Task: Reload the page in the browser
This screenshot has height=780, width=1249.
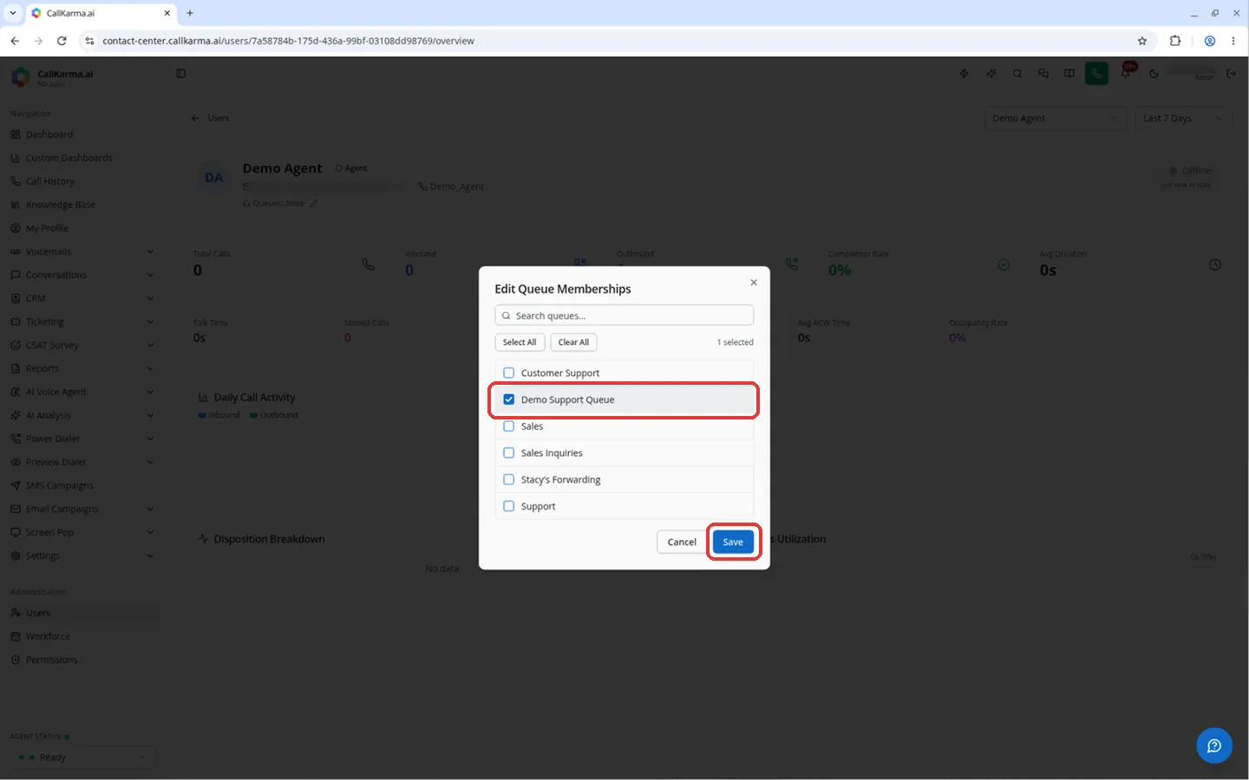Action: tap(62, 41)
